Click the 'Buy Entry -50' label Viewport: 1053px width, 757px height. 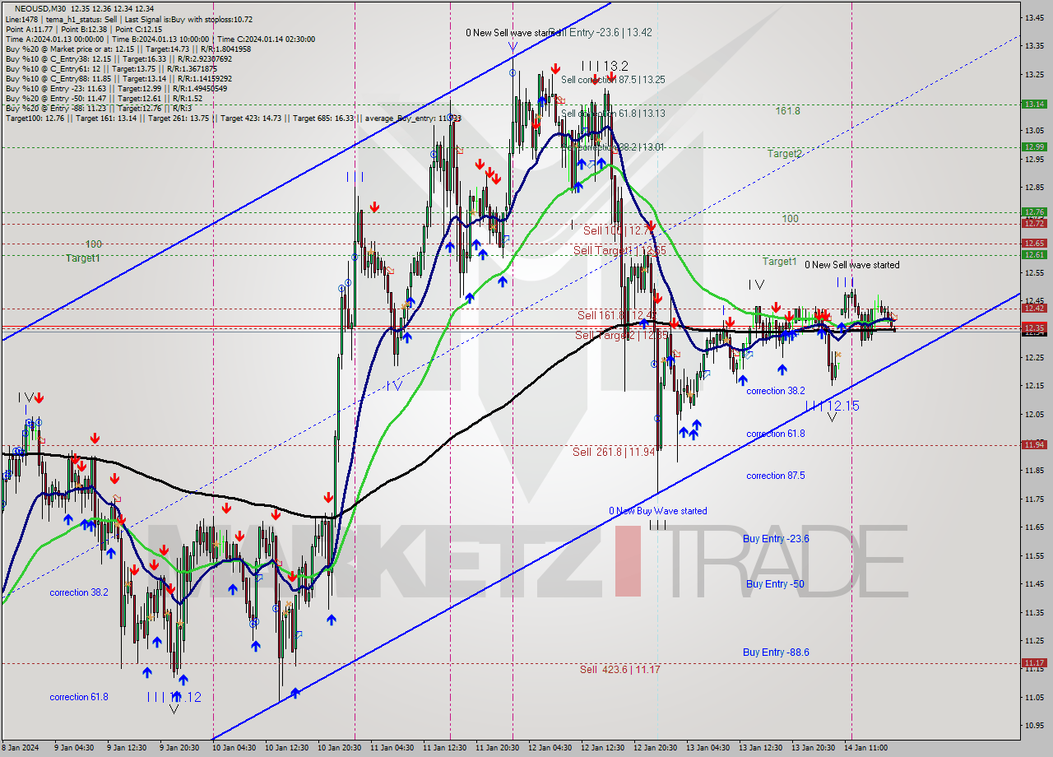(775, 584)
